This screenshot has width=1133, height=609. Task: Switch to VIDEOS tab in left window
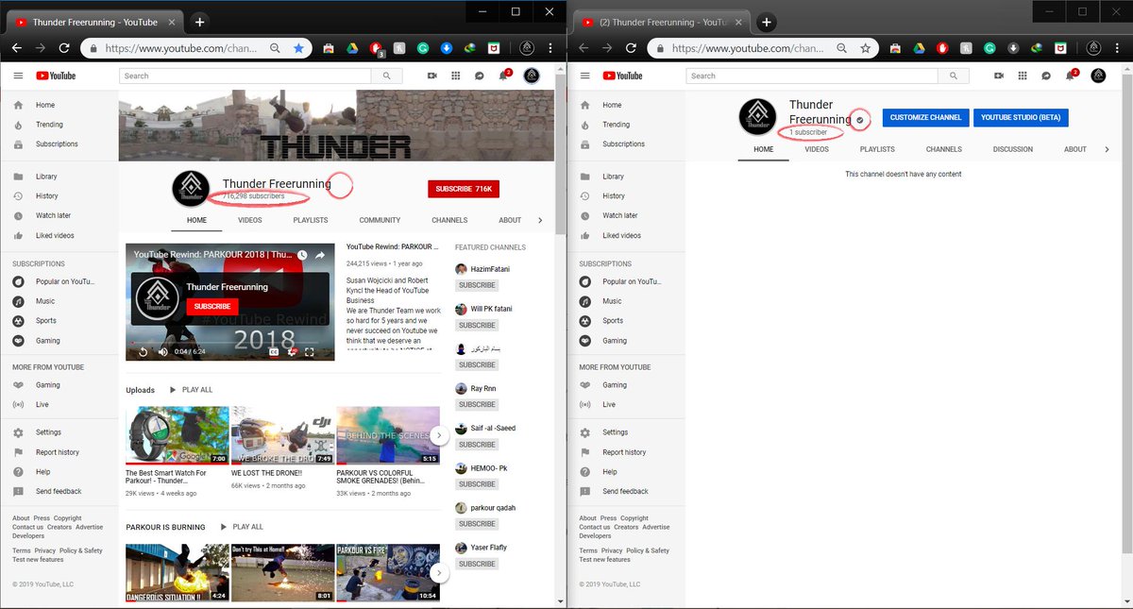250,220
